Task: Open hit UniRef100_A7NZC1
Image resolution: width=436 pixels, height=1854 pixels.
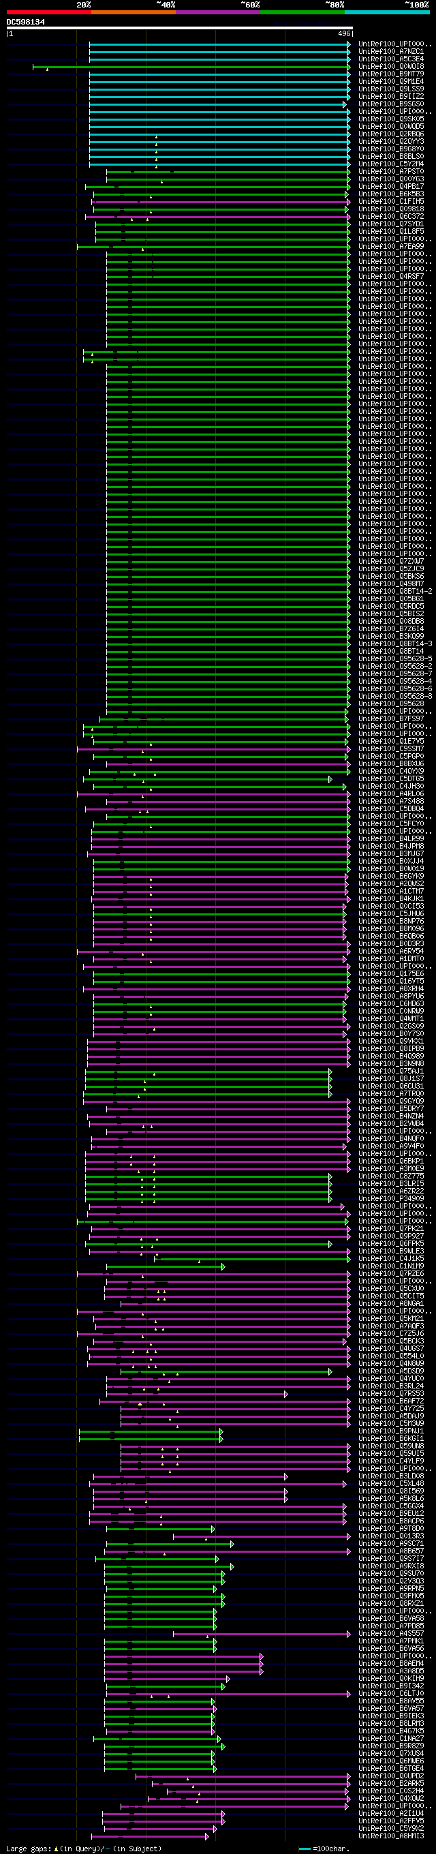Action: (392, 52)
